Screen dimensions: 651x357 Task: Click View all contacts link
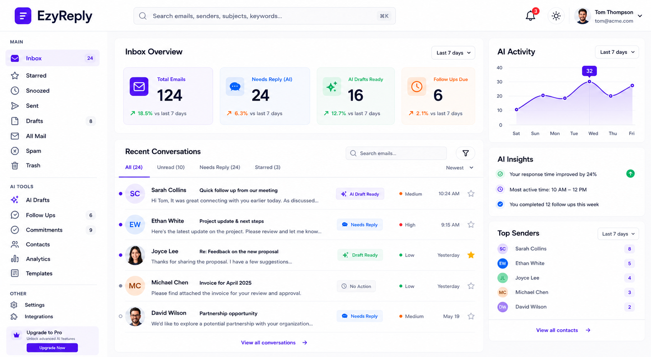(563, 330)
